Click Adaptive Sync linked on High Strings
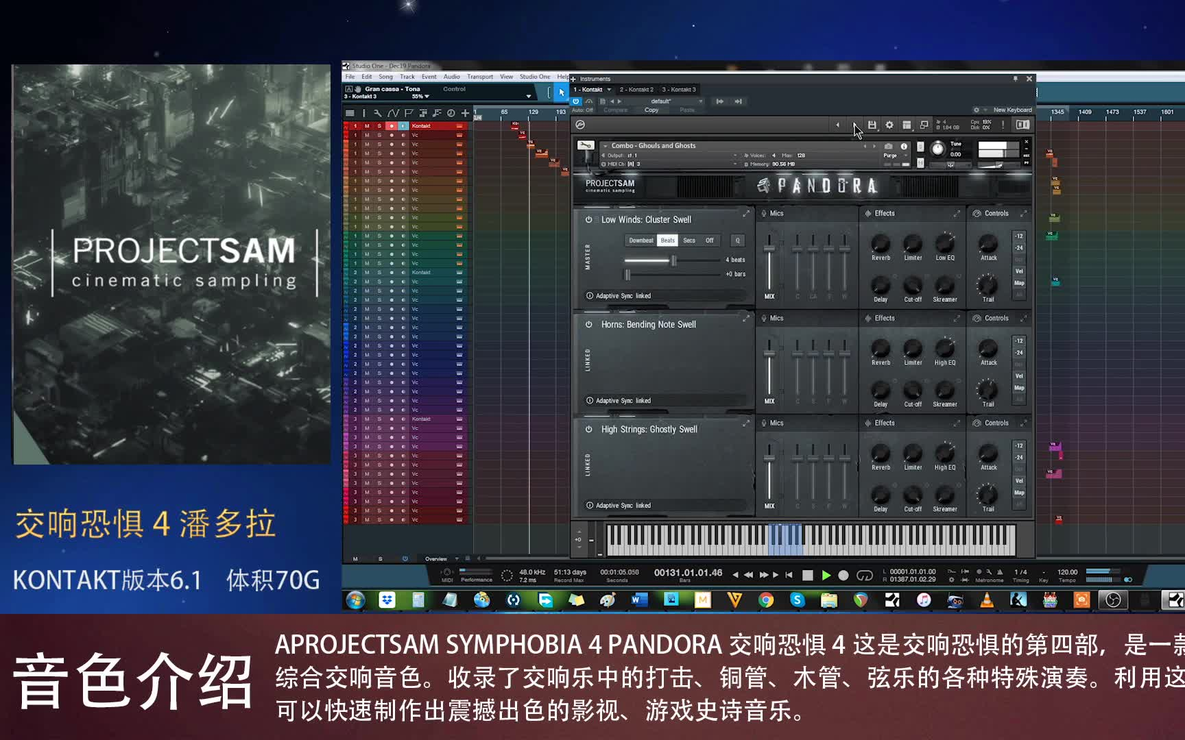This screenshot has height=740, width=1185. click(617, 505)
